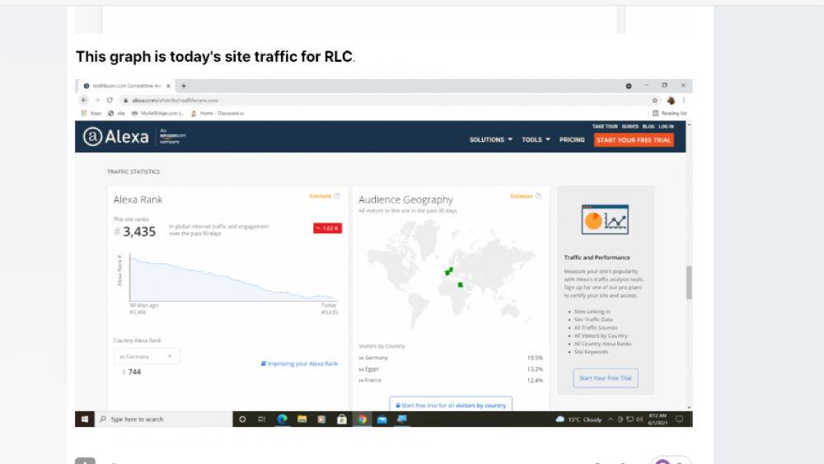Click TAKE TOUR link
Image resolution: width=824 pixels, height=464 pixels.
coord(605,127)
